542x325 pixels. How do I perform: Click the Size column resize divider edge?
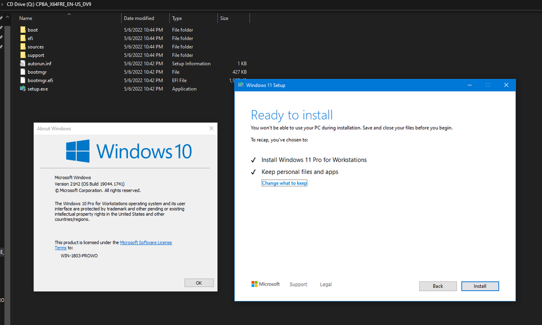[x=249, y=18]
